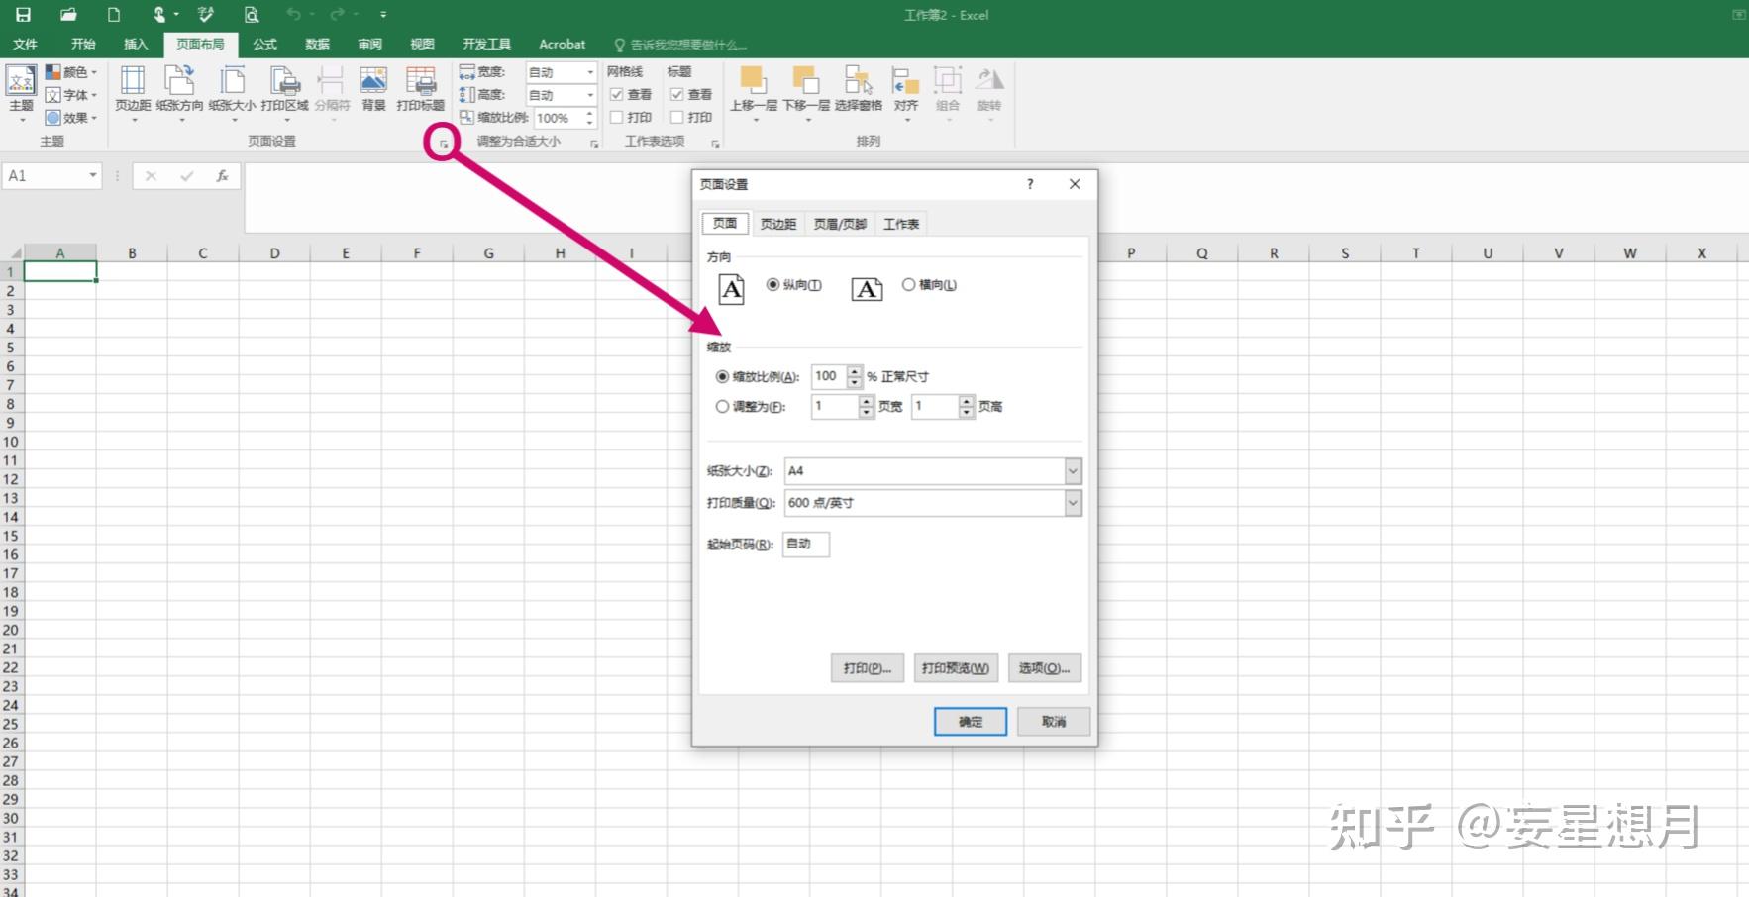
Task: Switch to the 公式 Formulas ribbon tab
Action: (x=264, y=44)
